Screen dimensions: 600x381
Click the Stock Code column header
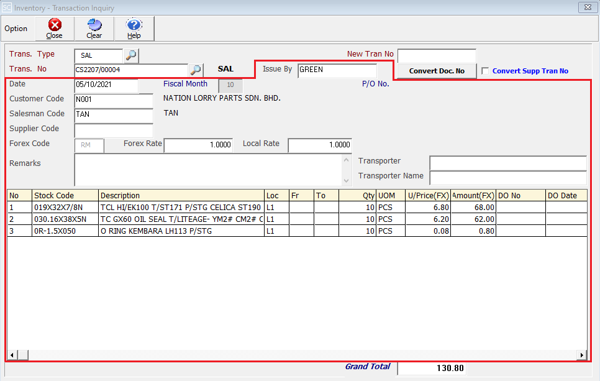pyautogui.click(x=65, y=195)
